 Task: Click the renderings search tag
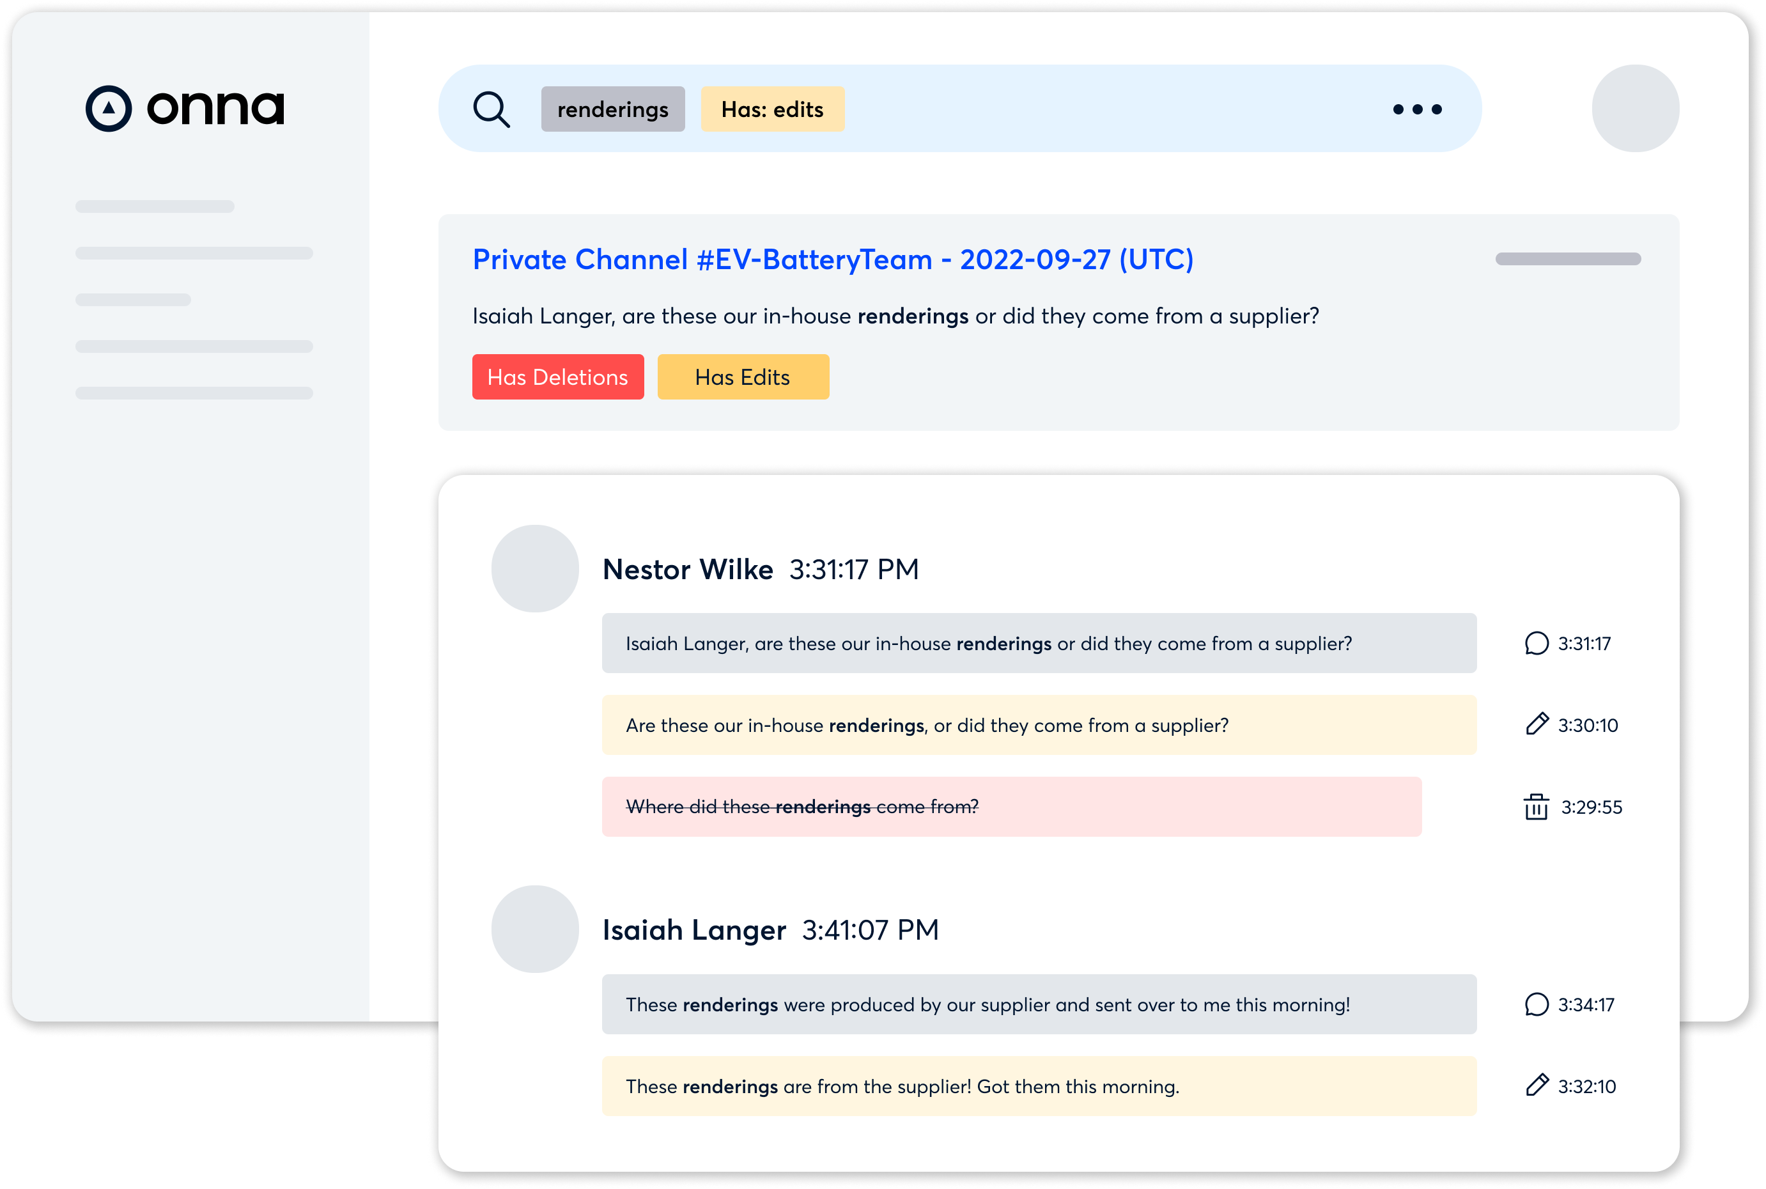613,109
